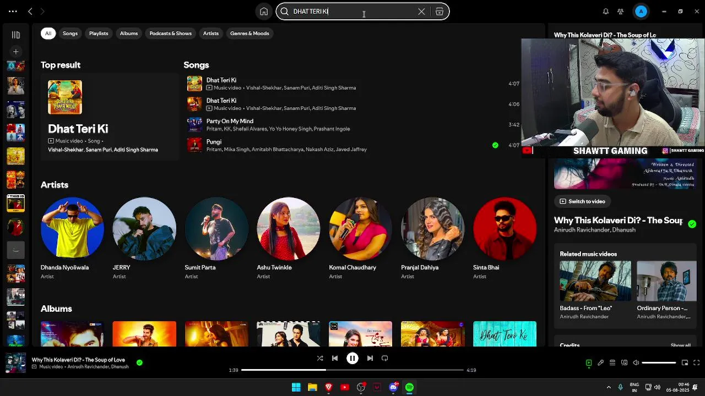Filter results by Artists
Screen dimensions: 705x396
(x=211, y=34)
